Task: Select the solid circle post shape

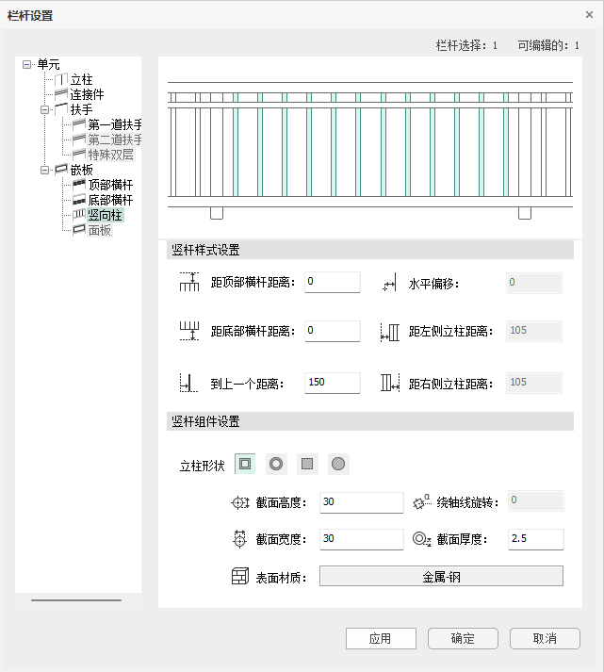Action: (x=338, y=464)
